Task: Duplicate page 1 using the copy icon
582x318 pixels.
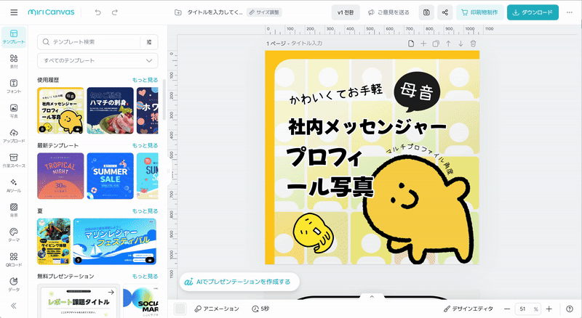Action: pos(436,44)
